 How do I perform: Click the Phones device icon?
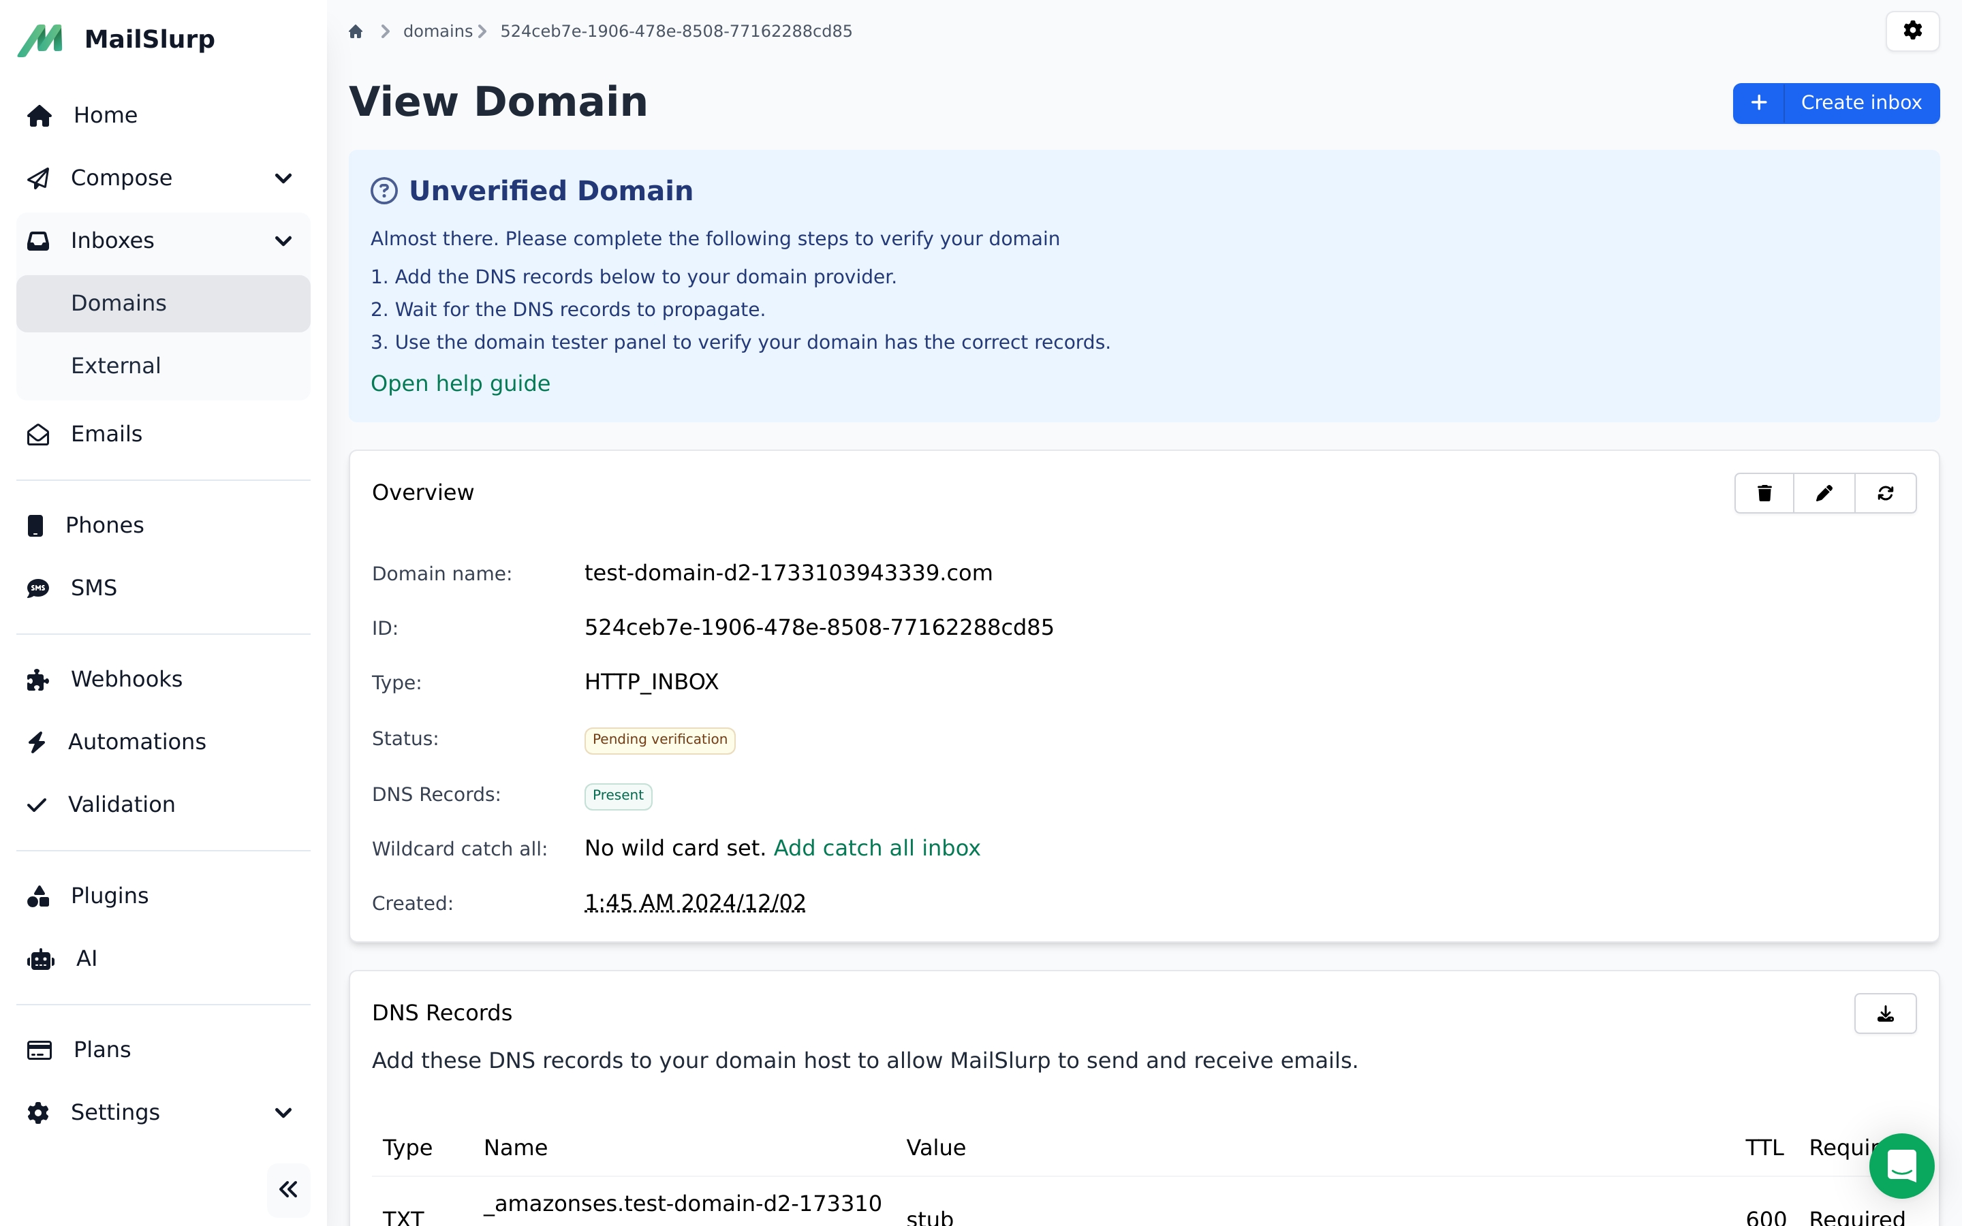pyautogui.click(x=35, y=525)
